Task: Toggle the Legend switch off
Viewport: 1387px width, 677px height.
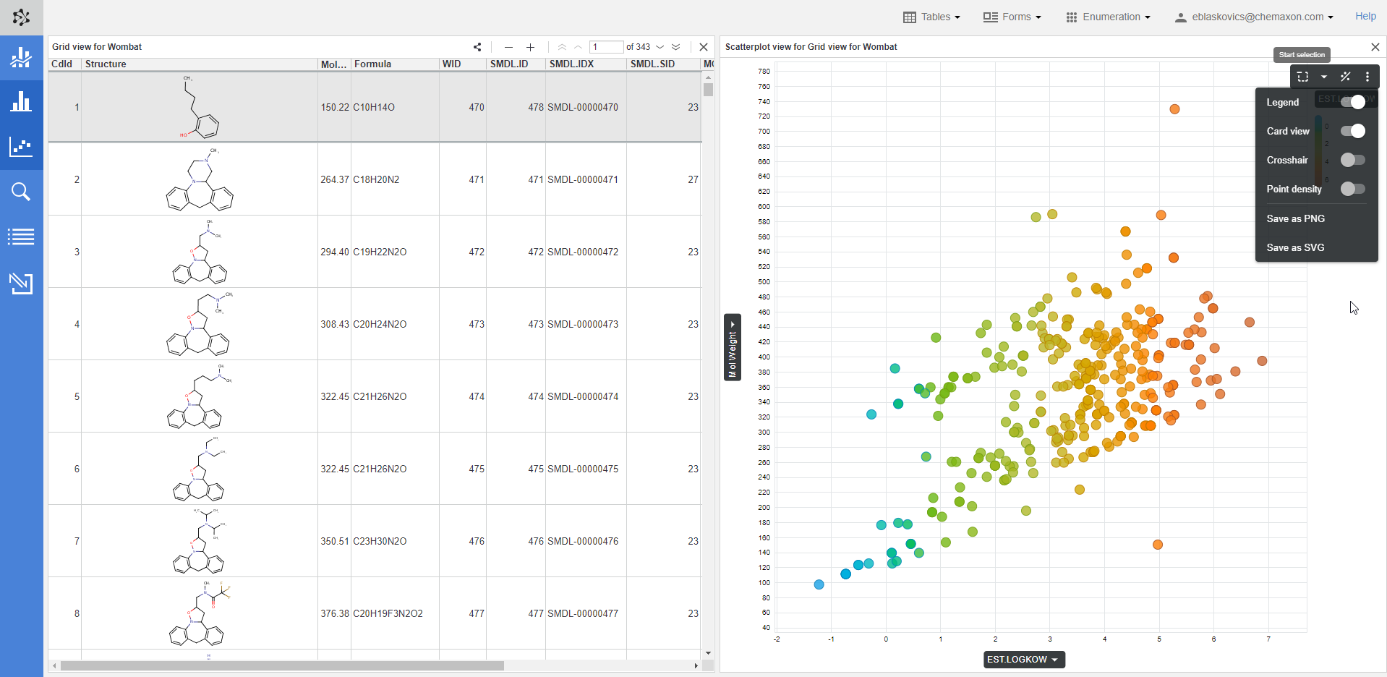Action: click(x=1352, y=102)
